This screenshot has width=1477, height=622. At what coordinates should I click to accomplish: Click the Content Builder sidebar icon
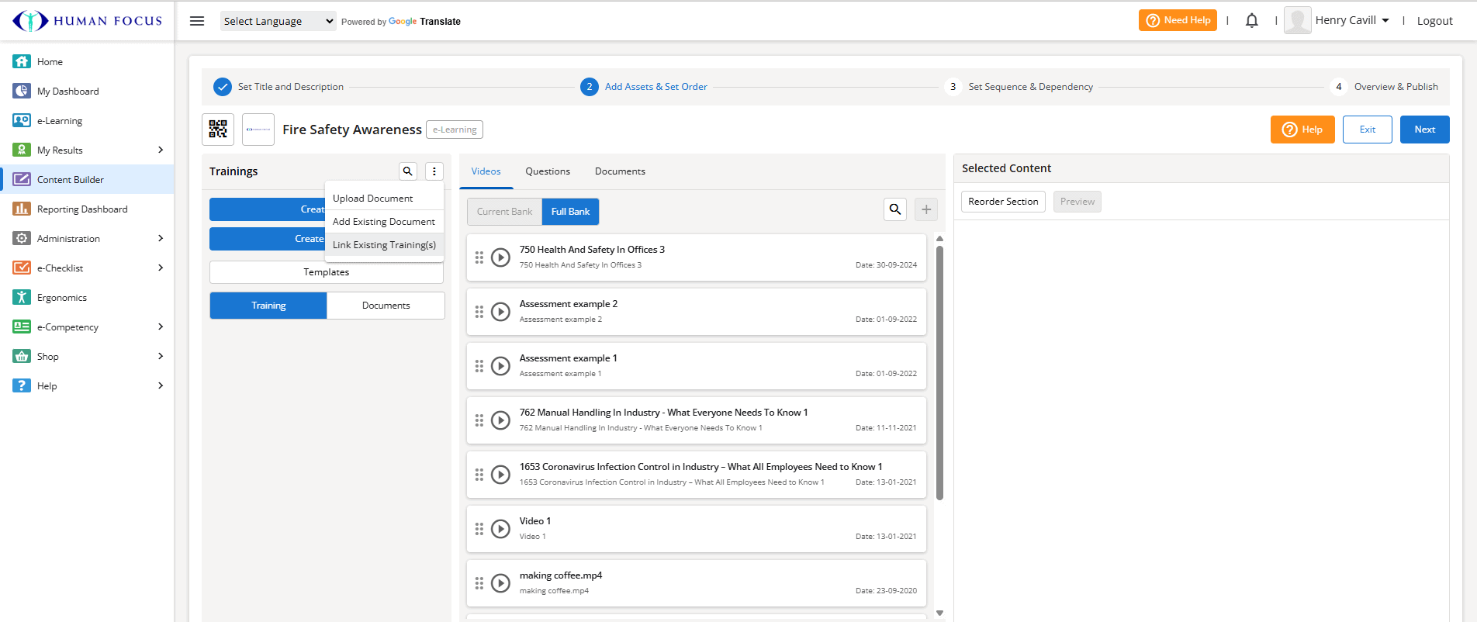pos(22,179)
